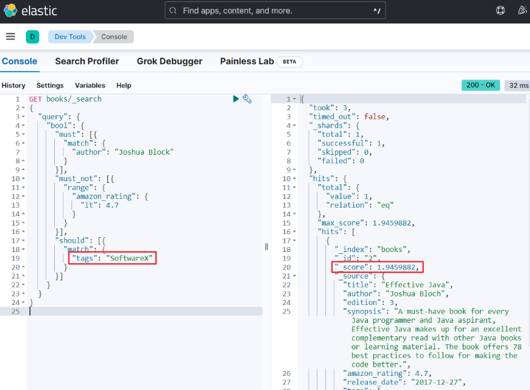Collapse the "_shards" block at response line 4

pyautogui.click(x=295, y=126)
